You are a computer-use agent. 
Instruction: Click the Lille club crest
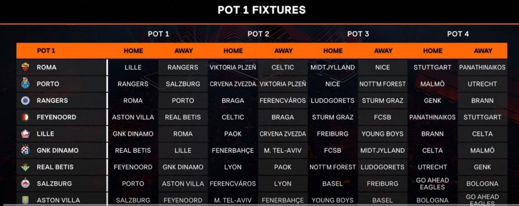pyautogui.click(x=26, y=134)
